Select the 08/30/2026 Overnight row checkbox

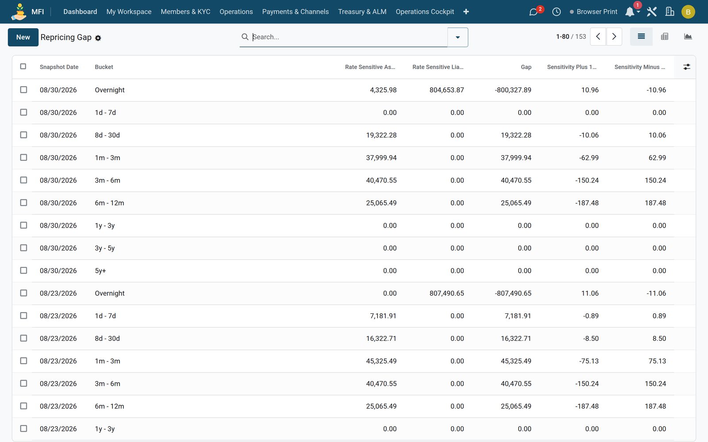23,90
